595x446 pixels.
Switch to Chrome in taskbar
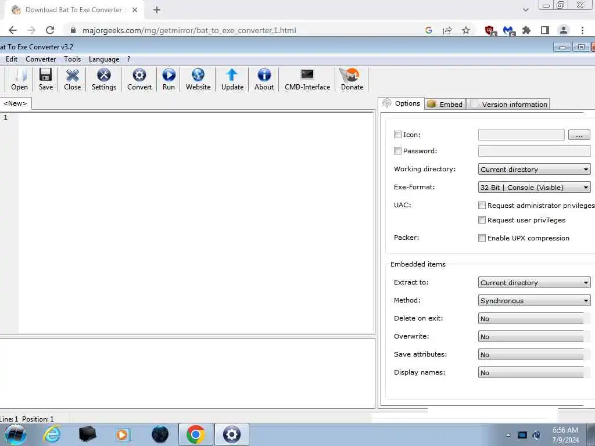[196, 434]
